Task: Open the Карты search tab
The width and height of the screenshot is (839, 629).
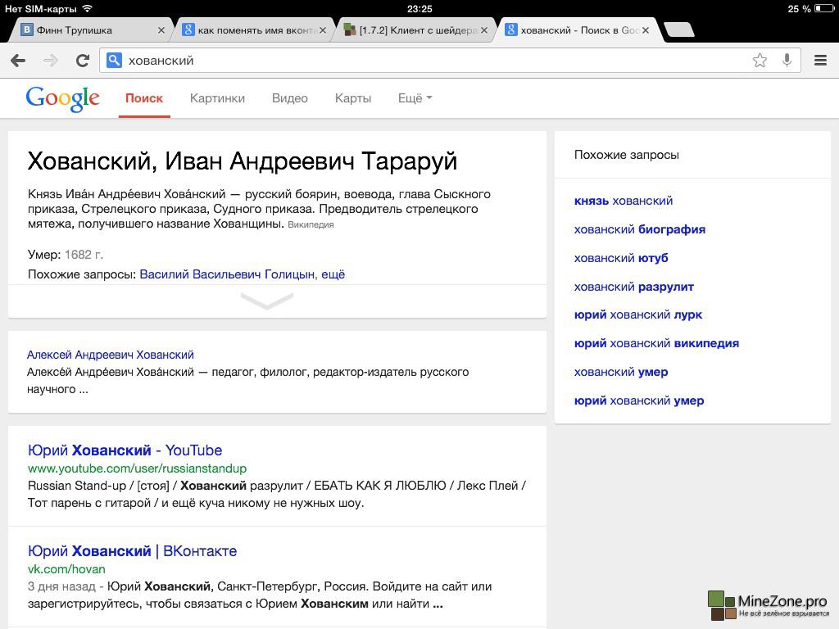Action: click(x=353, y=98)
